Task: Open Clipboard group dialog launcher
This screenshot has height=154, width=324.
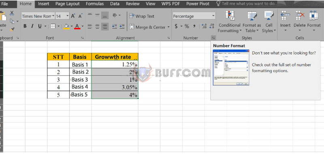Action: [17, 38]
